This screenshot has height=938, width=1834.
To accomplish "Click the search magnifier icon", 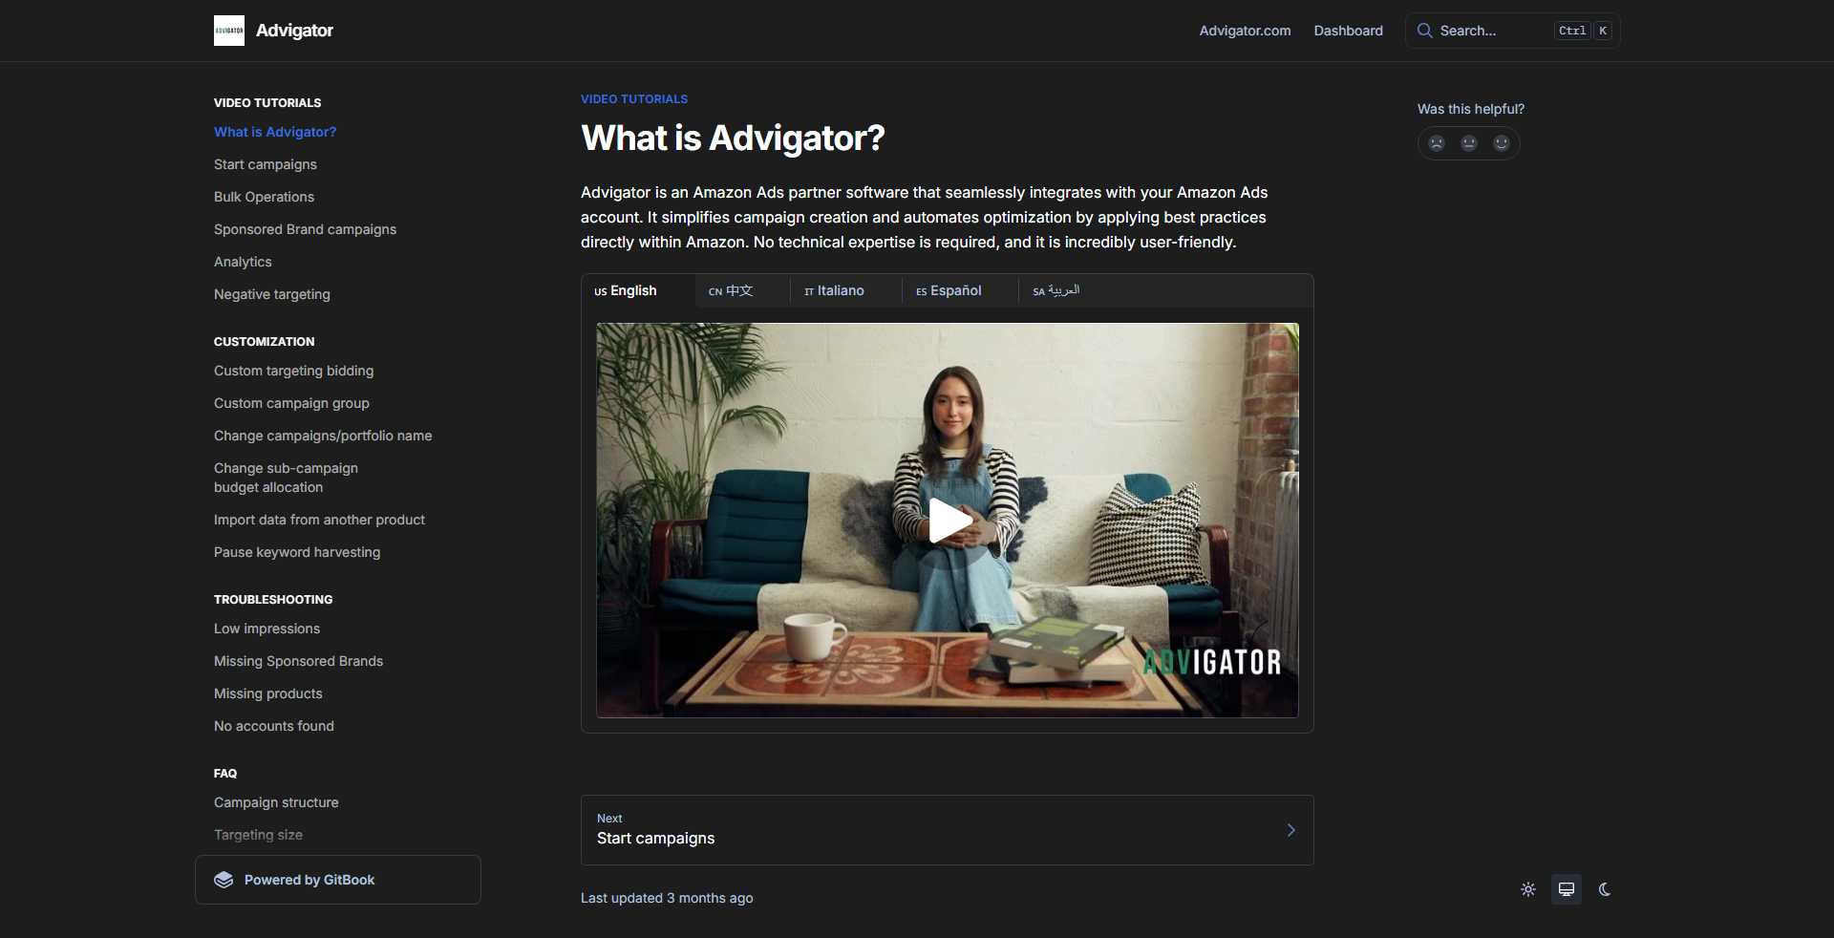I will click(1424, 31).
